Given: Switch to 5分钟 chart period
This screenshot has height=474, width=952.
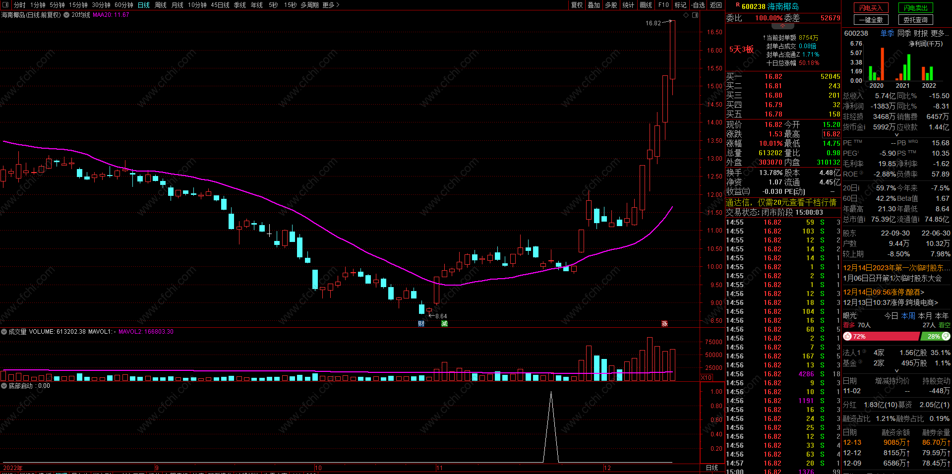Looking at the screenshot, I should pos(58,5).
